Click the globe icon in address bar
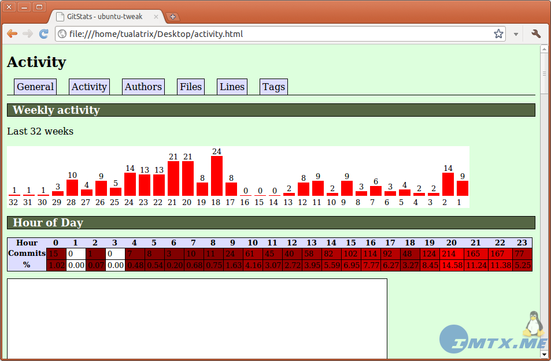The width and height of the screenshot is (551, 361). click(x=62, y=34)
